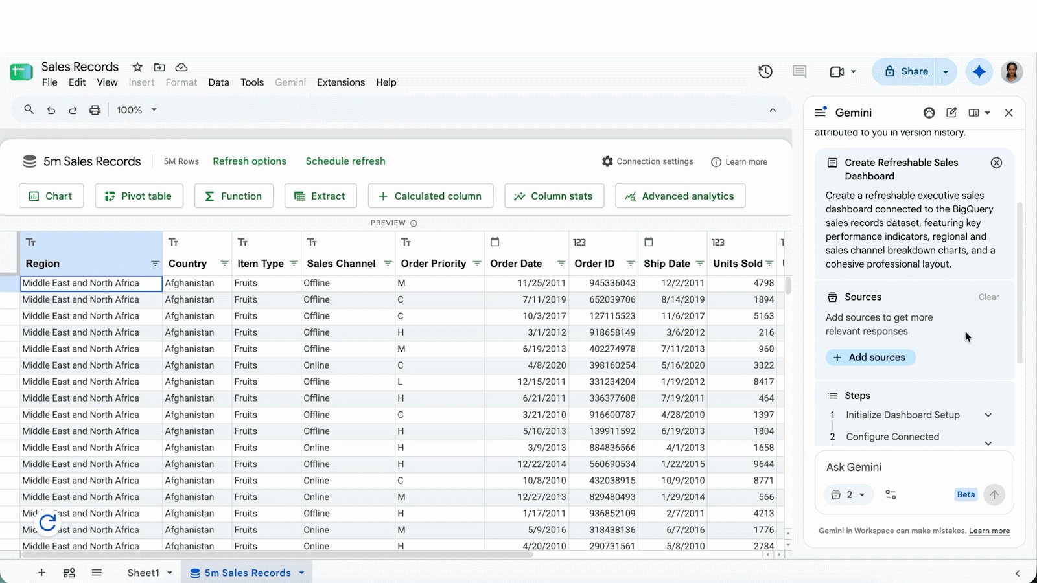The width and height of the screenshot is (1037, 583).
Task: Open the all sheets list icon
Action: click(97, 573)
